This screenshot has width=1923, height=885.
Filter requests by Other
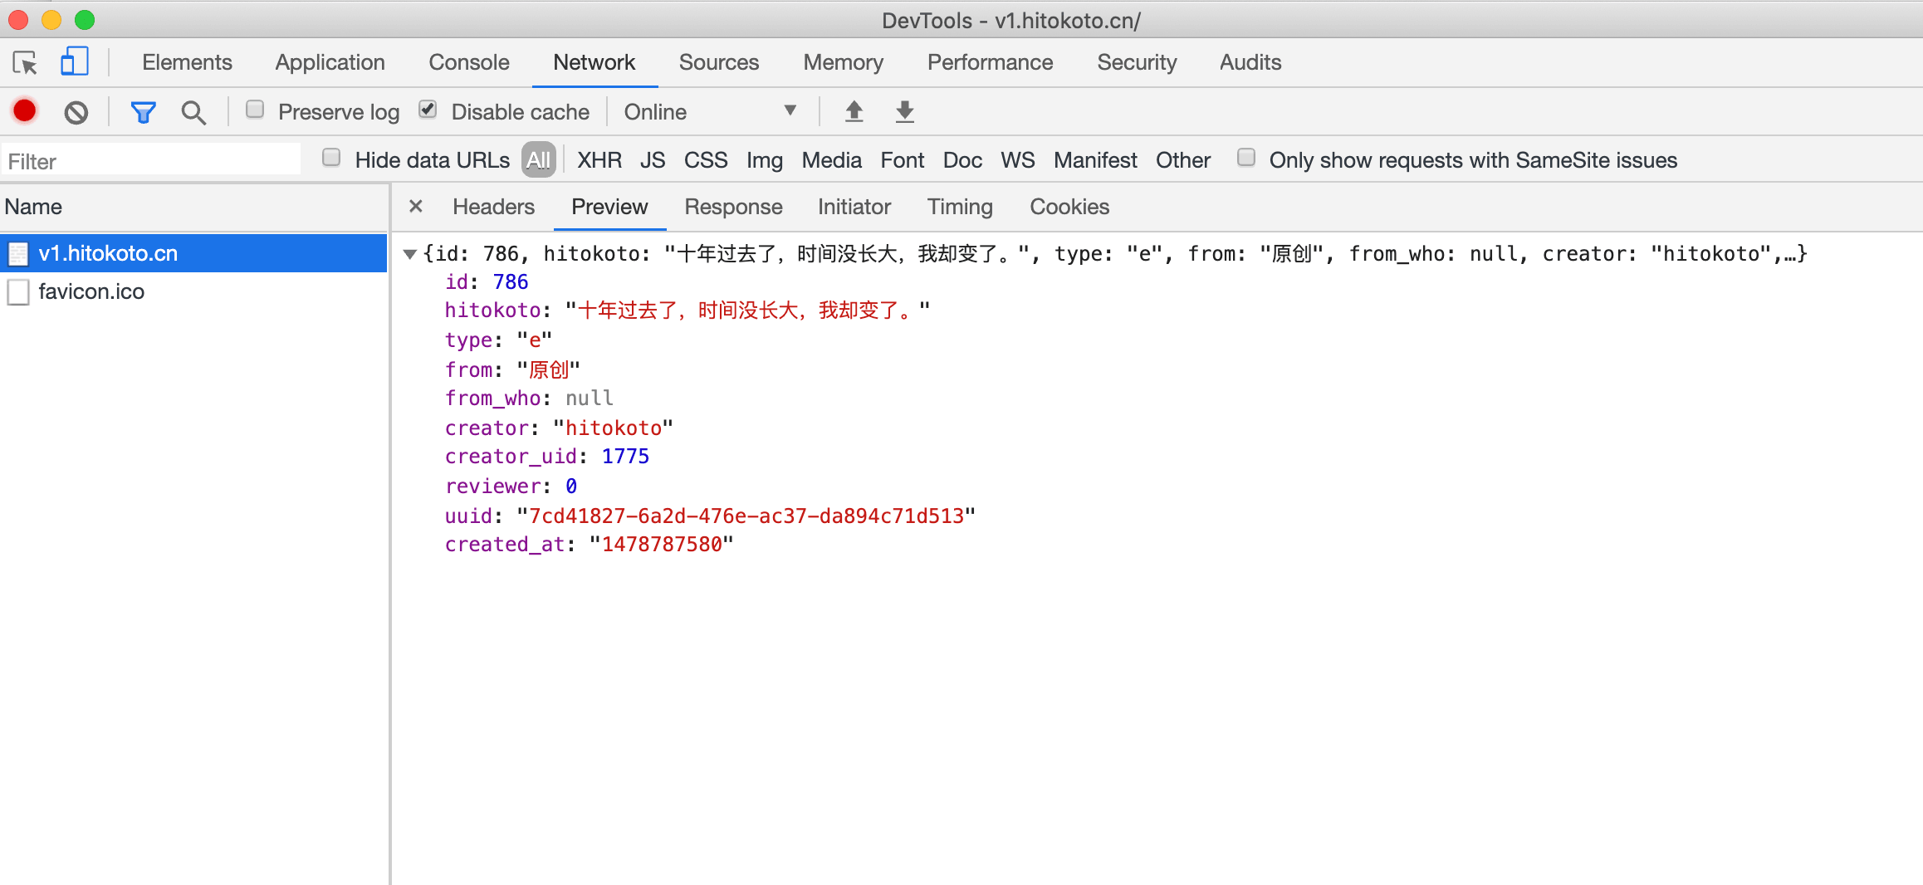[x=1183, y=159]
